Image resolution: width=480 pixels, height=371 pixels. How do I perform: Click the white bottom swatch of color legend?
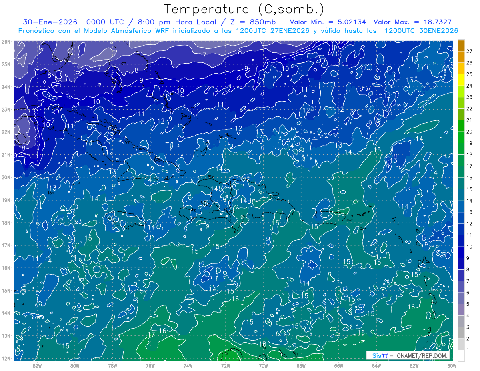coord(461,355)
